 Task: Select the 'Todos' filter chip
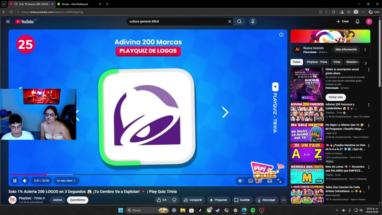click(x=297, y=62)
